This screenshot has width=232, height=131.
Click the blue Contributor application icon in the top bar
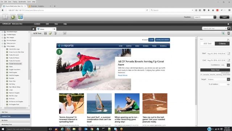[x=20, y=17]
